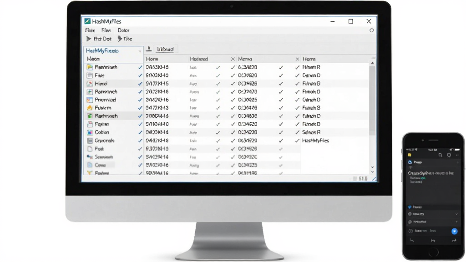Toggle the blue checkmark beside Fost

[x=140, y=149]
